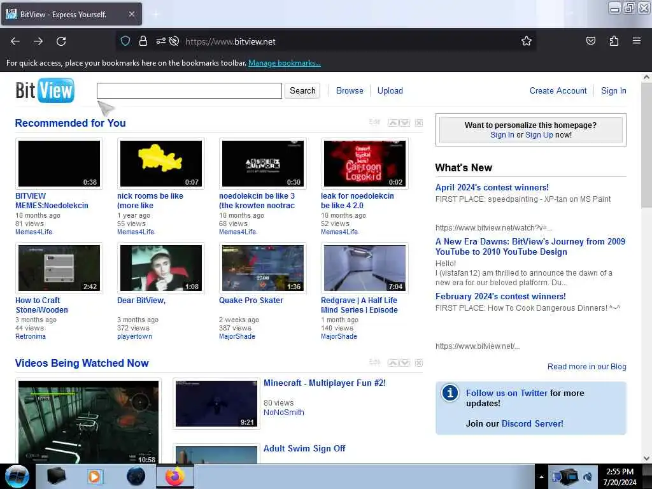Visit NoNoSmith channel link
This screenshot has height=489, width=652.
tap(283, 412)
